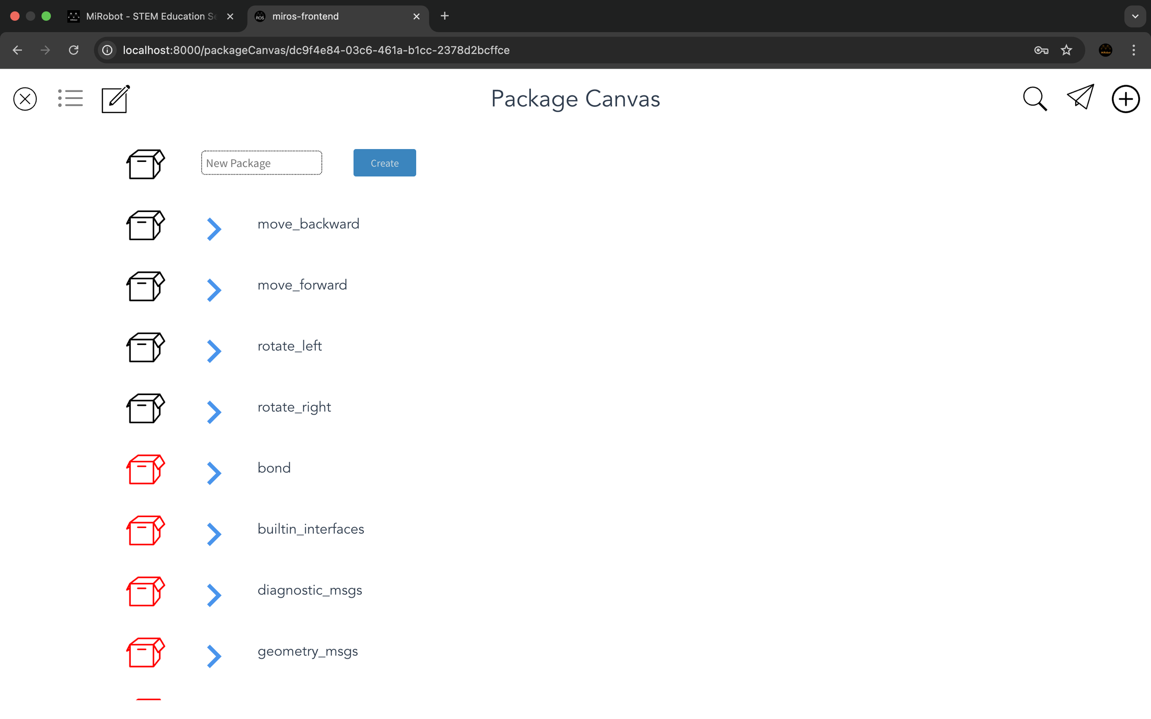Expand the builtin_interfaces package chevron
This screenshot has width=1151, height=719.
pyautogui.click(x=214, y=534)
